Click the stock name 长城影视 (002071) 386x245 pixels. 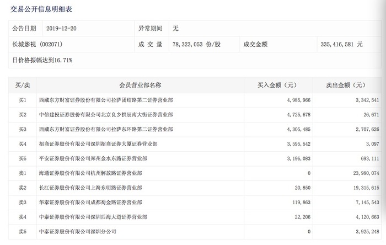[37, 45]
